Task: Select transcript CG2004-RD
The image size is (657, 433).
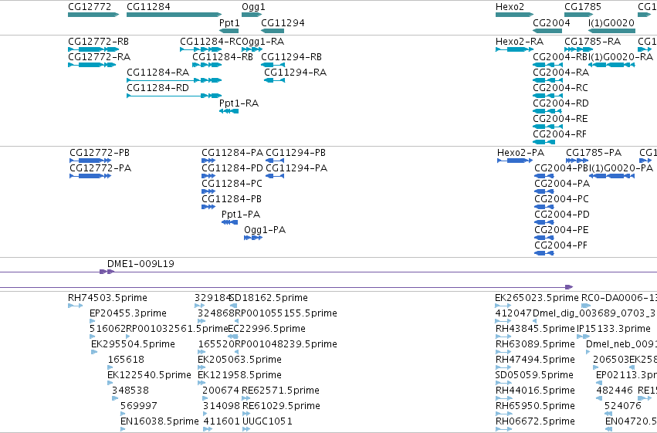Action: click(547, 111)
